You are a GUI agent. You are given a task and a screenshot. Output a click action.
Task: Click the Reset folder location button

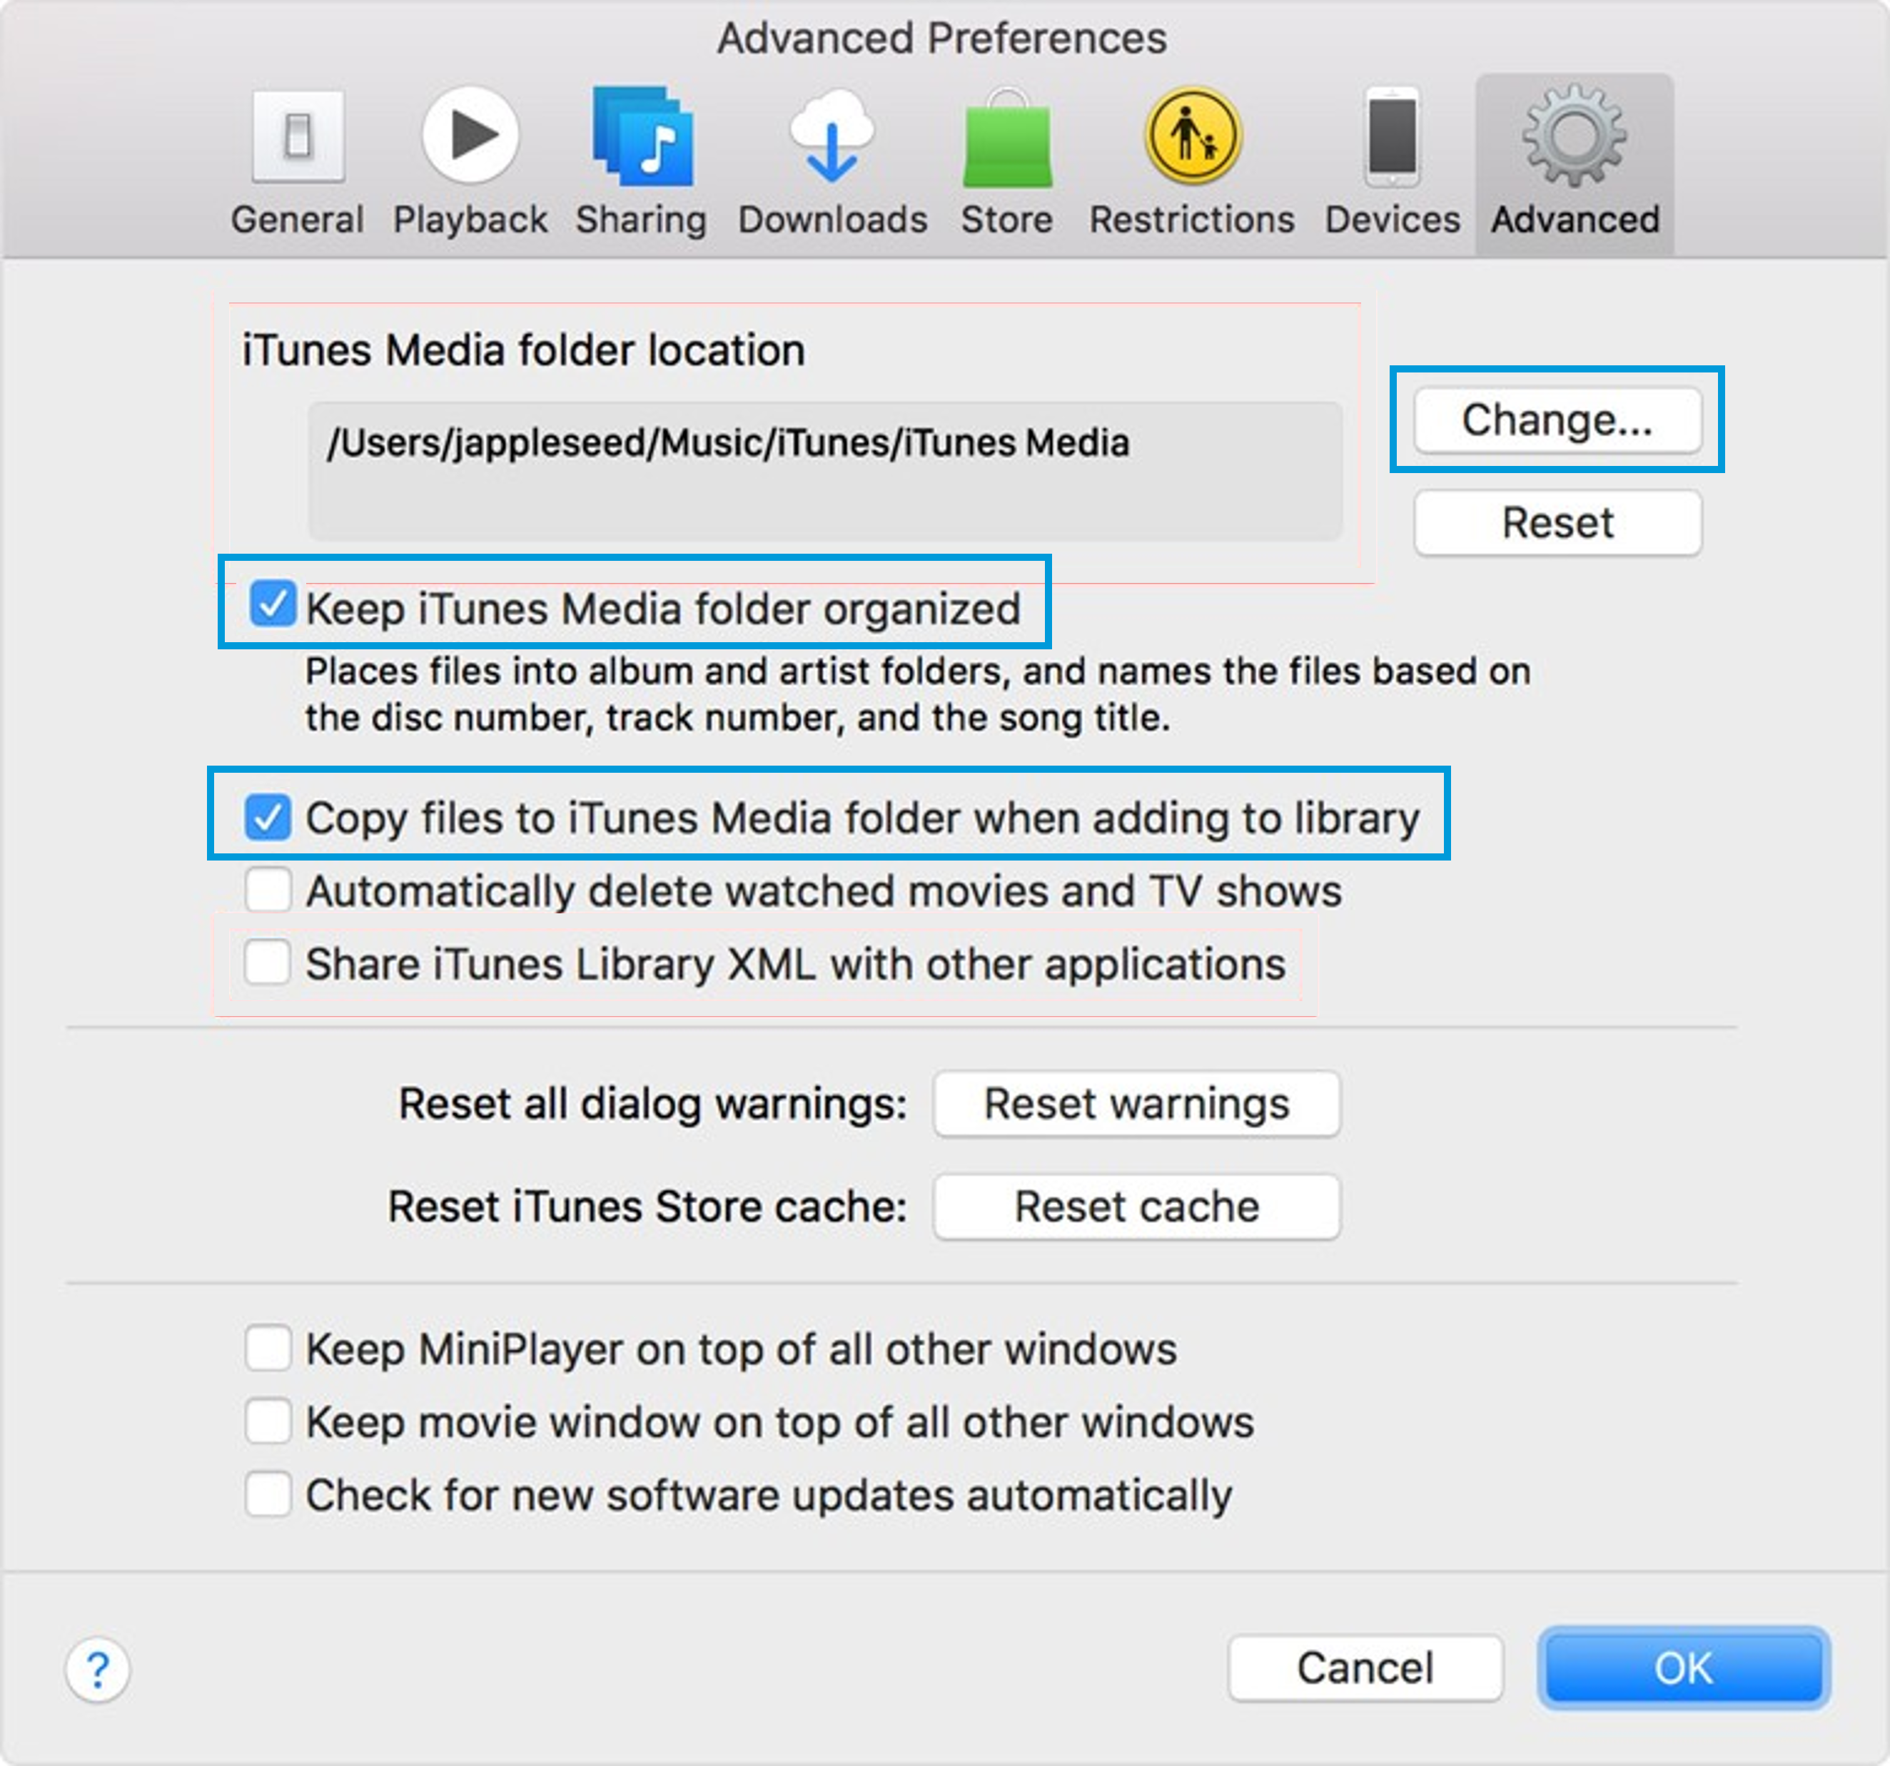click(x=1556, y=523)
